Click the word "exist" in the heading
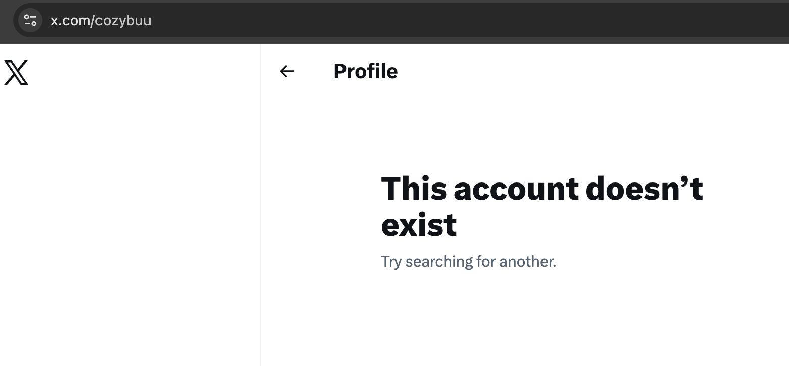789x366 pixels. (419, 225)
